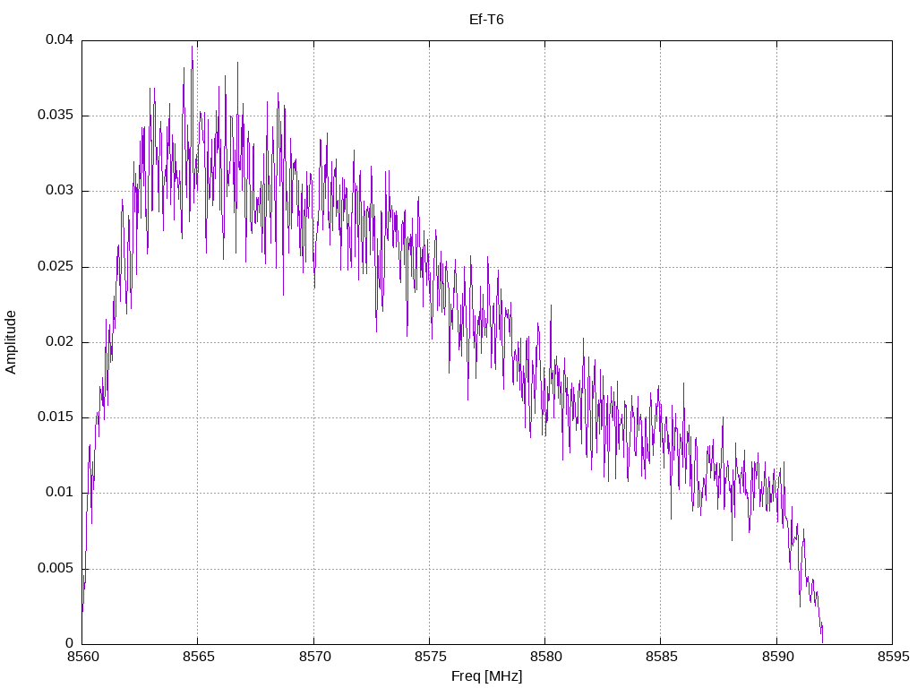This screenshot has width=917, height=688.
Task: Click the 8580 x-axis tick label
Action: (x=545, y=657)
